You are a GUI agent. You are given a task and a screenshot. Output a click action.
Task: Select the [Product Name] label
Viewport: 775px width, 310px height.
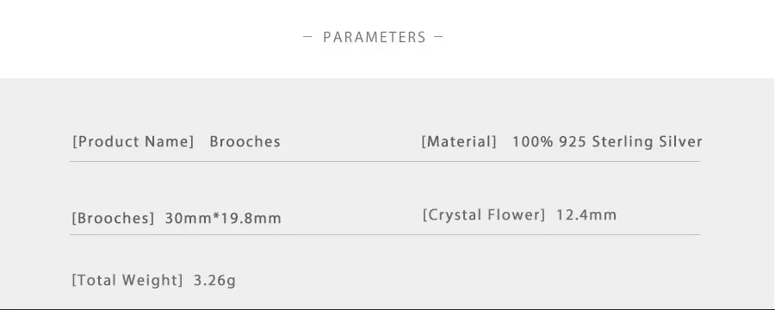click(133, 142)
